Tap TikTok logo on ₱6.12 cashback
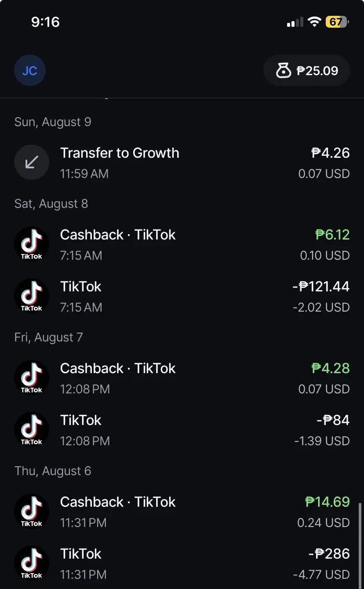 coord(32,244)
